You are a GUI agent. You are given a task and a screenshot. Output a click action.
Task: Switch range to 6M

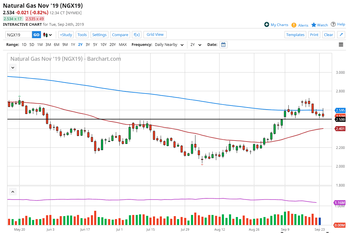click(x=56, y=45)
